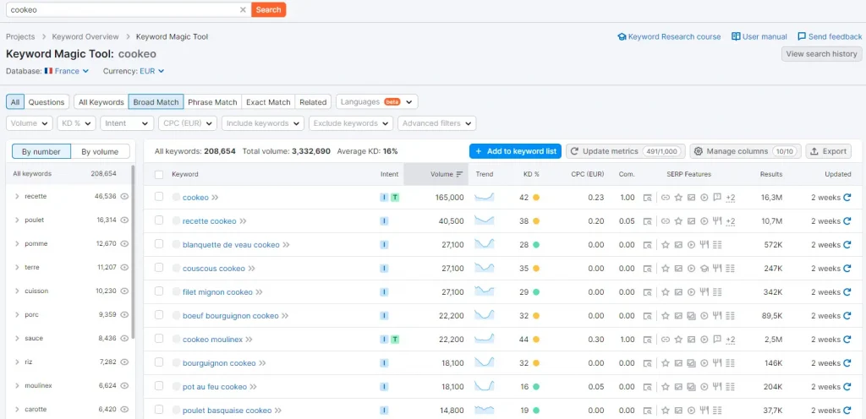Open the CPC (EUR) filter dropdown
Image resolution: width=866 pixels, height=419 pixels.
[x=187, y=123]
